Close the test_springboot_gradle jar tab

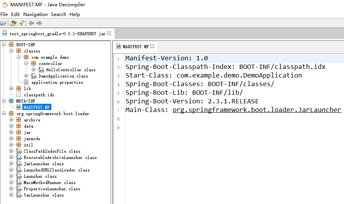click(x=109, y=34)
